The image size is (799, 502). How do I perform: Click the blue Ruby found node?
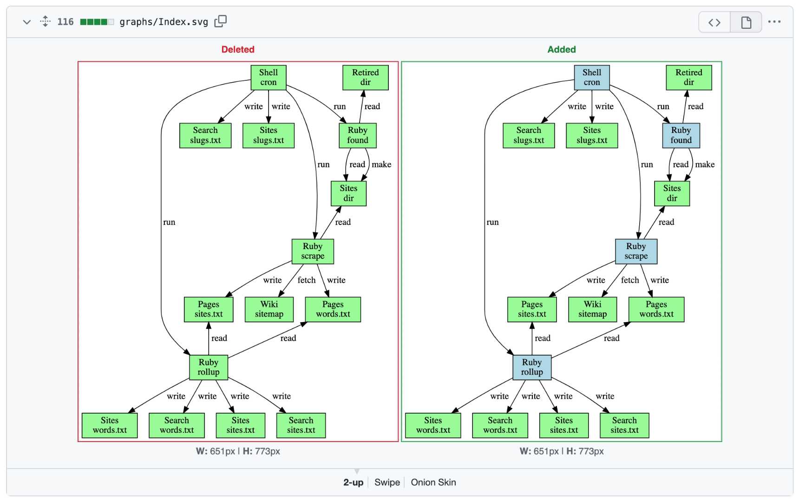pyautogui.click(x=681, y=135)
